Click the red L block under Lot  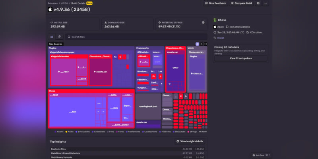(x=161, y=76)
